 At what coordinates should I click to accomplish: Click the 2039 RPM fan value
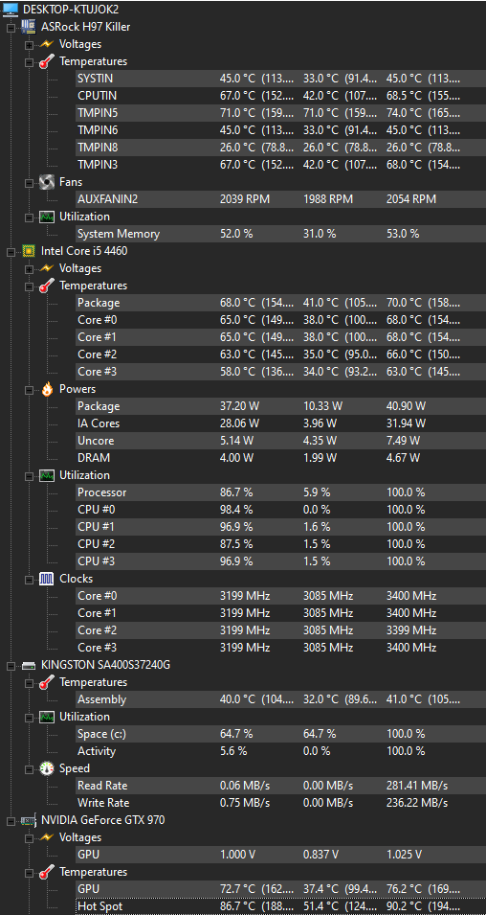(x=245, y=199)
